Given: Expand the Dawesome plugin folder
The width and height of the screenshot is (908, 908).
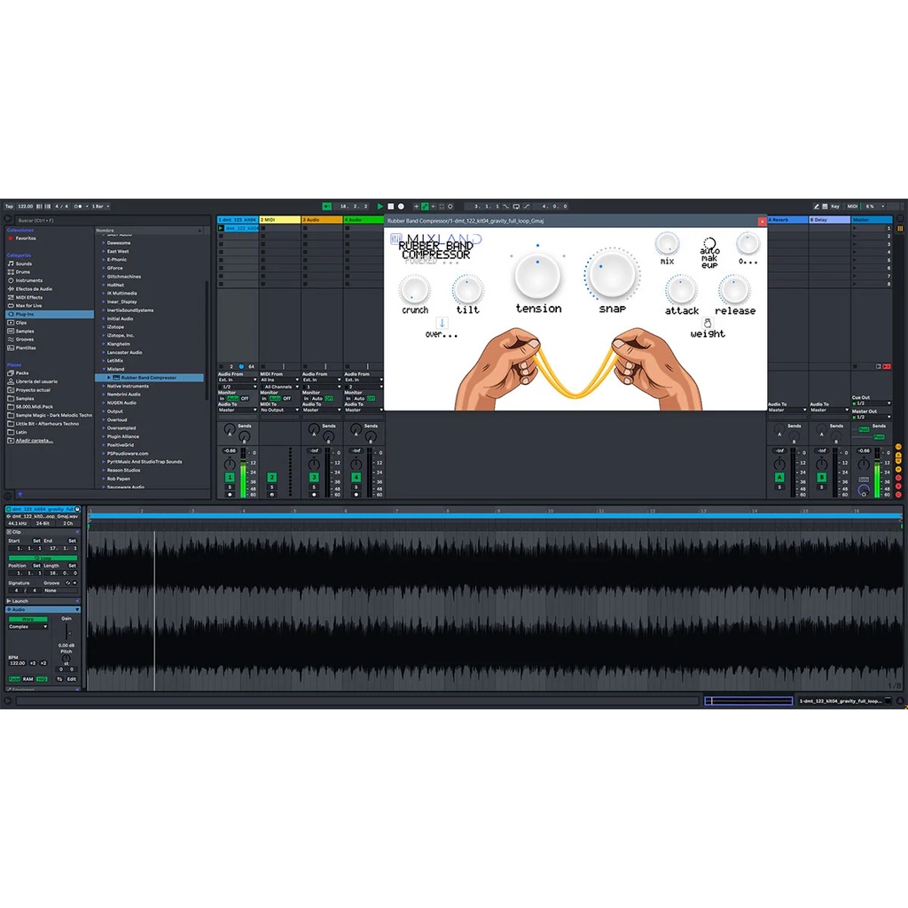Looking at the screenshot, I should 105,243.
